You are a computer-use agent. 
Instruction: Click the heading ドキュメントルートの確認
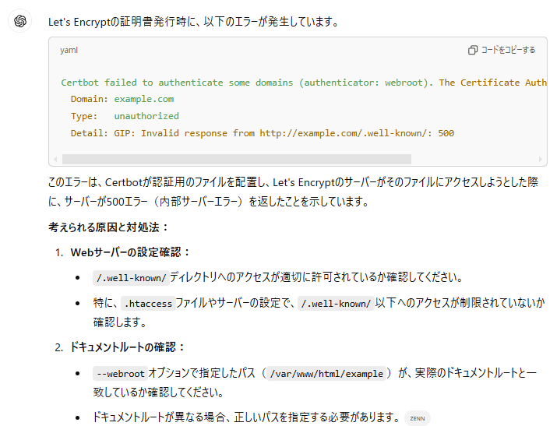128,347
